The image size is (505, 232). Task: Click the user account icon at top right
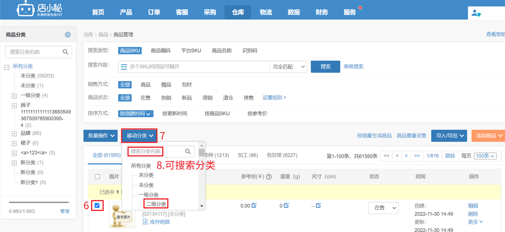(476, 13)
